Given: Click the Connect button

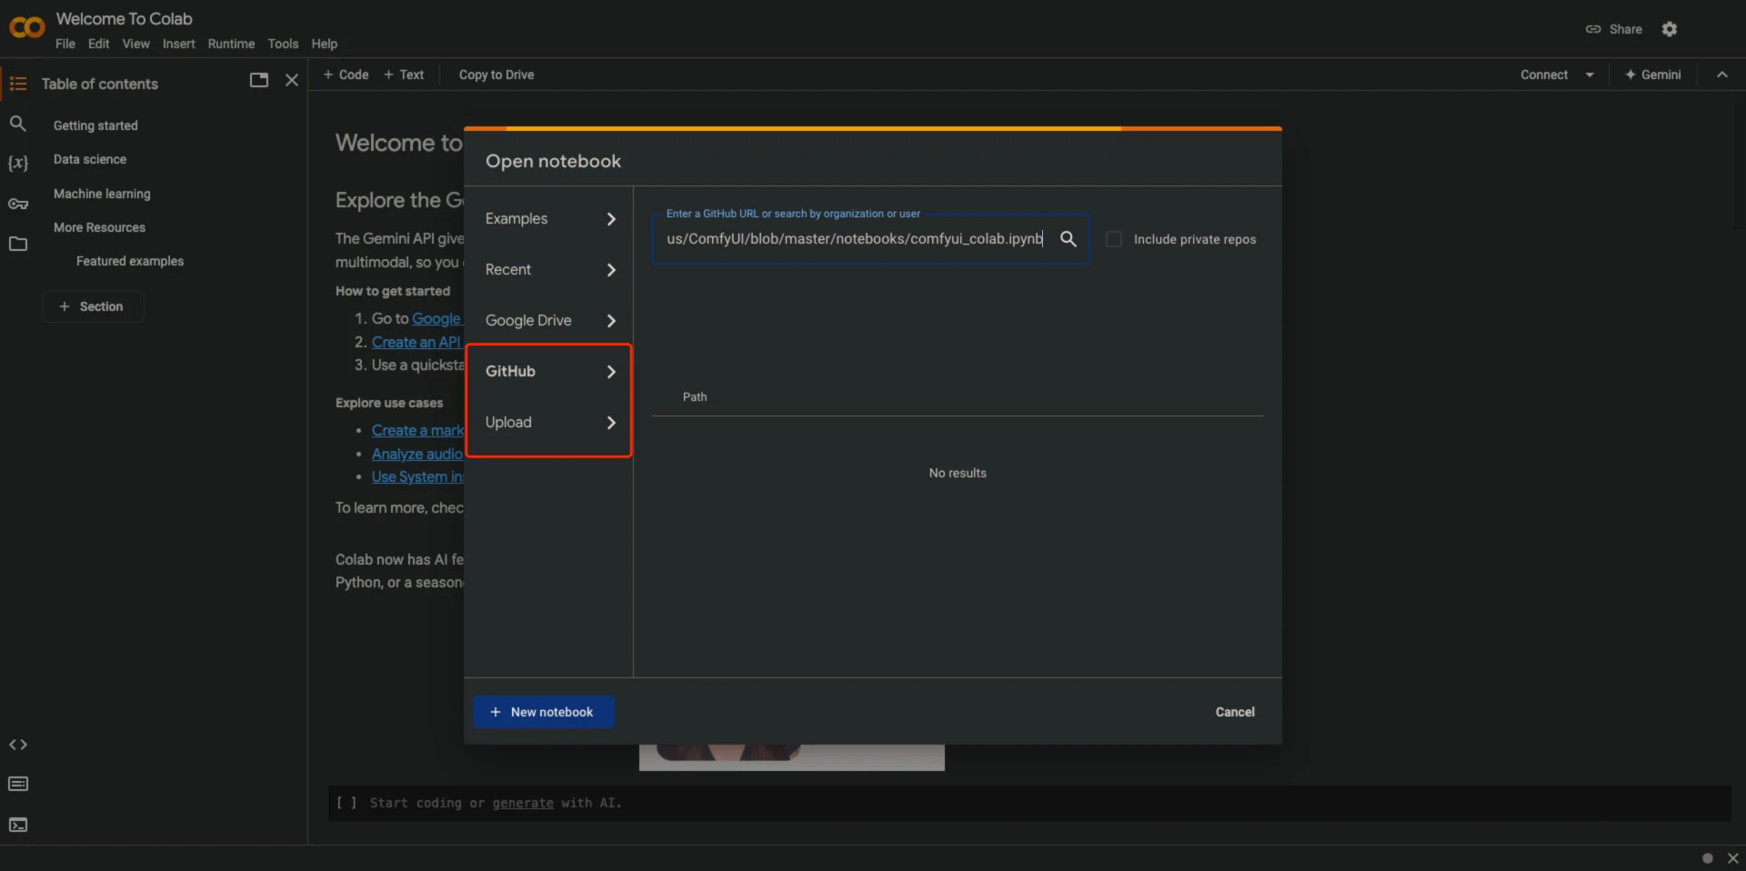Looking at the screenshot, I should pos(1544,75).
